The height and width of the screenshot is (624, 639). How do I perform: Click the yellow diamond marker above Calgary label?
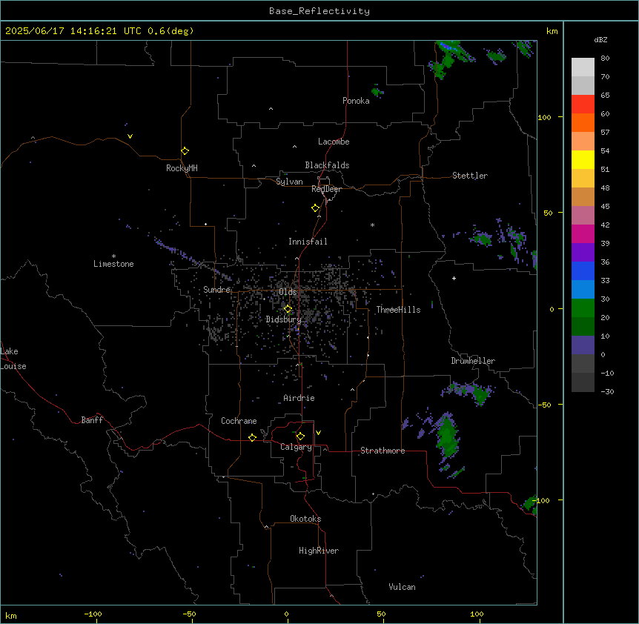pos(300,437)
